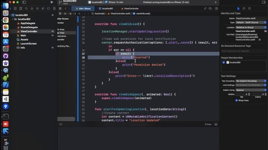Open Text Encoding dropdown

click(x=251, y=81)
